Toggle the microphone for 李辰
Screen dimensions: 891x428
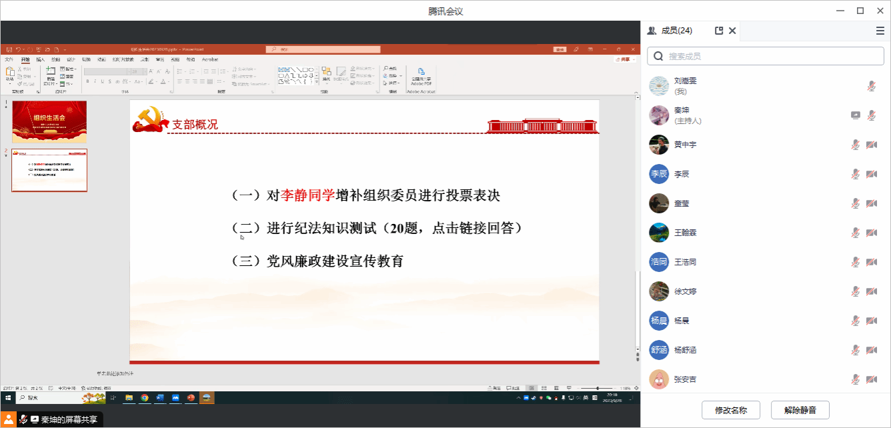856,174
